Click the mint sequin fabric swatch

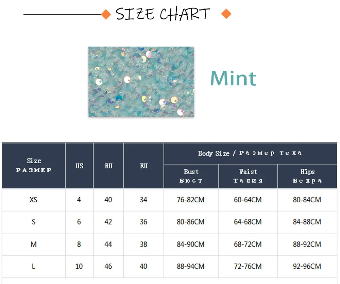(141, 82)
